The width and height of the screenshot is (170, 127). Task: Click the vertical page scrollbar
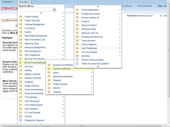tap(168, 50)
